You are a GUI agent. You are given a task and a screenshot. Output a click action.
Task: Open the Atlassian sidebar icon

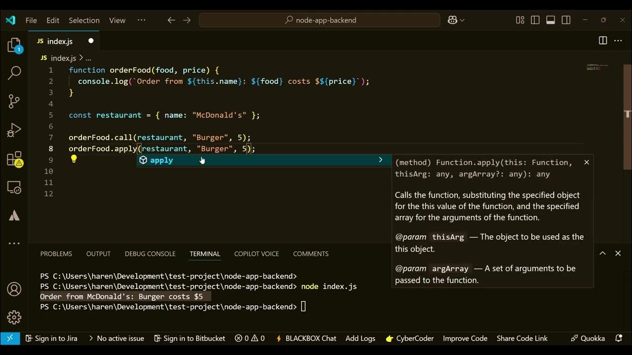pos(14,215)
